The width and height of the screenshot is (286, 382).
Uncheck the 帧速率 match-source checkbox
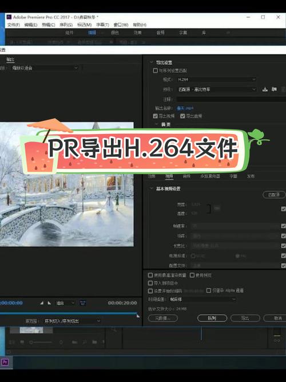(283, 226)
